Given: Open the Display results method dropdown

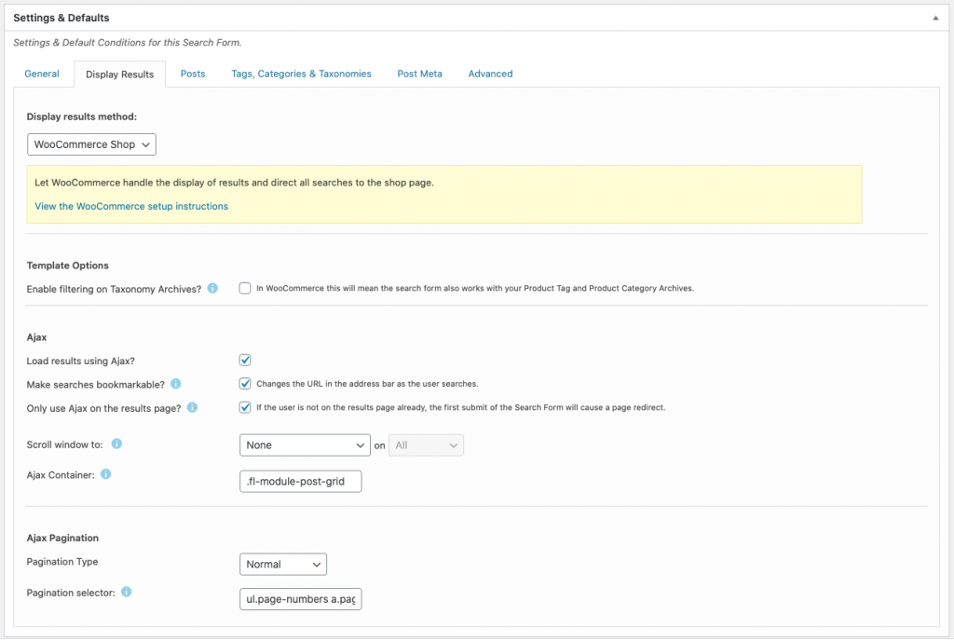Looking at the screenshot, I should tap(91, 144).
